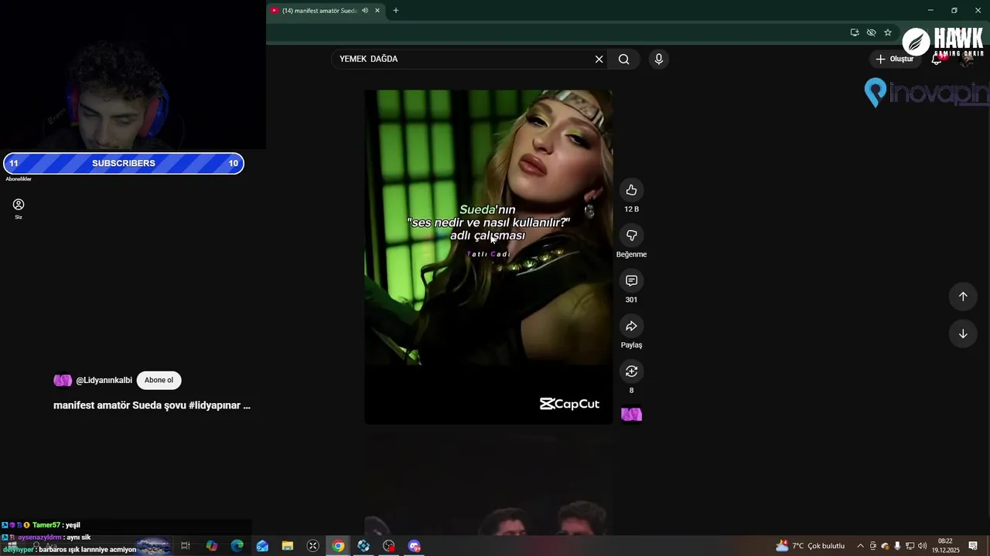
Task: Open Abonelikler in the sidebar
Action: (x=19, y=179)
